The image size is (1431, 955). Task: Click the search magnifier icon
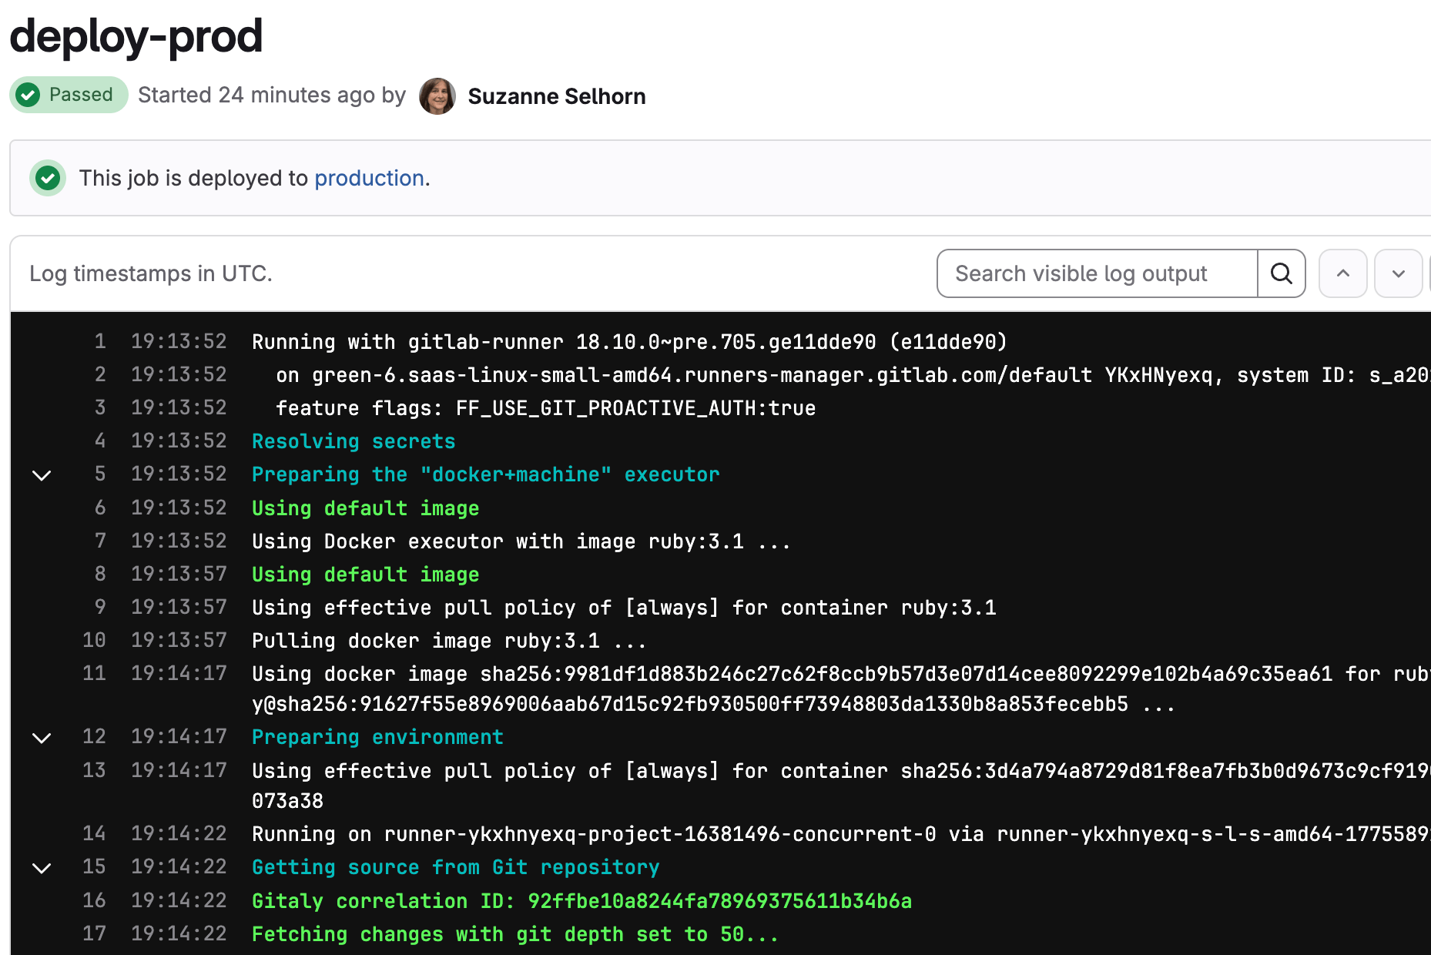coord(1281,273)
